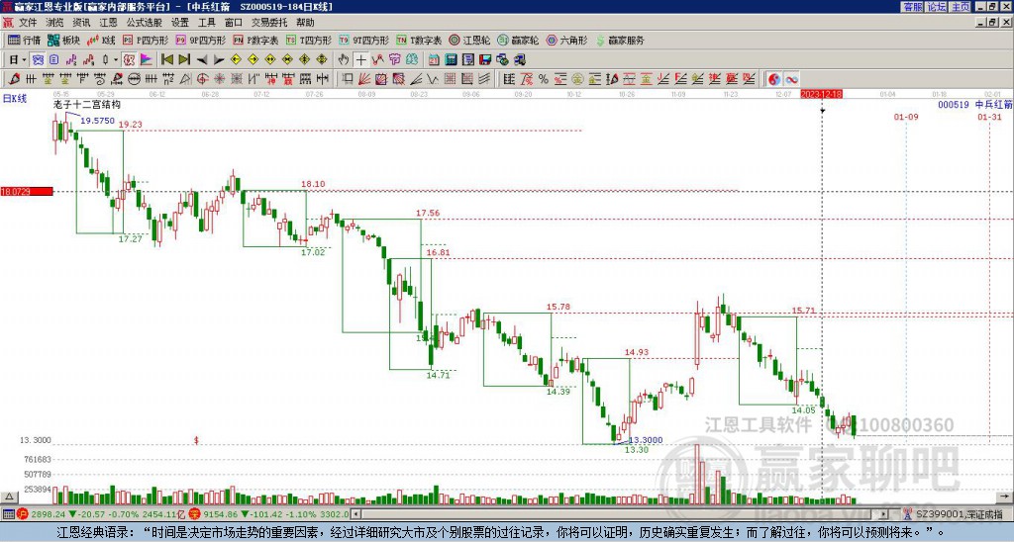Move chart right with black right arrow

click(219, 60)
